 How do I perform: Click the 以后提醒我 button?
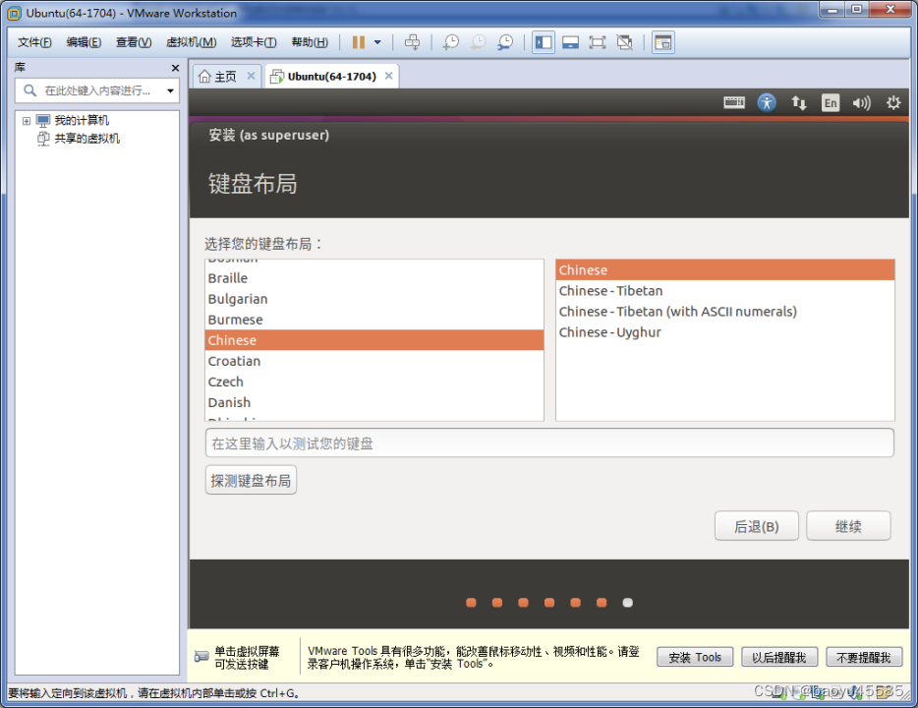point(779,657)
